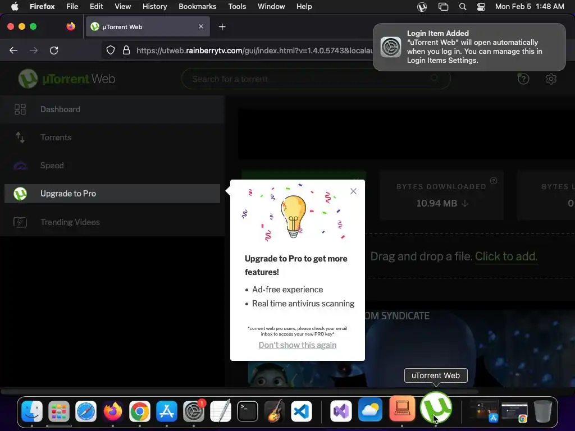
Task: Click the Trending Videos lightning icon
Action: click(x=20, y=222)
